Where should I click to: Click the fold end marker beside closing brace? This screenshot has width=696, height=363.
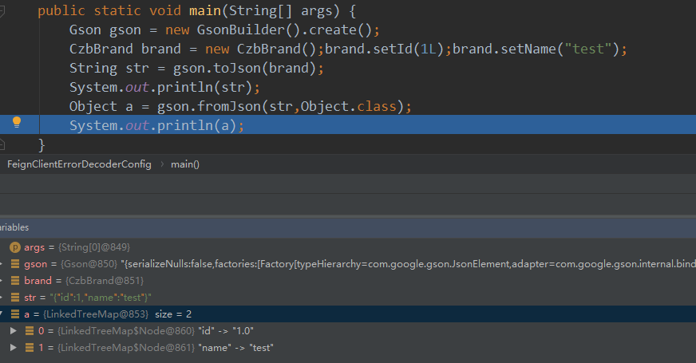click(2, 144)
